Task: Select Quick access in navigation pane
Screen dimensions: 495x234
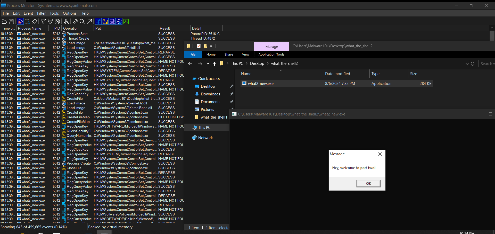Action: (x=209, y=79)
